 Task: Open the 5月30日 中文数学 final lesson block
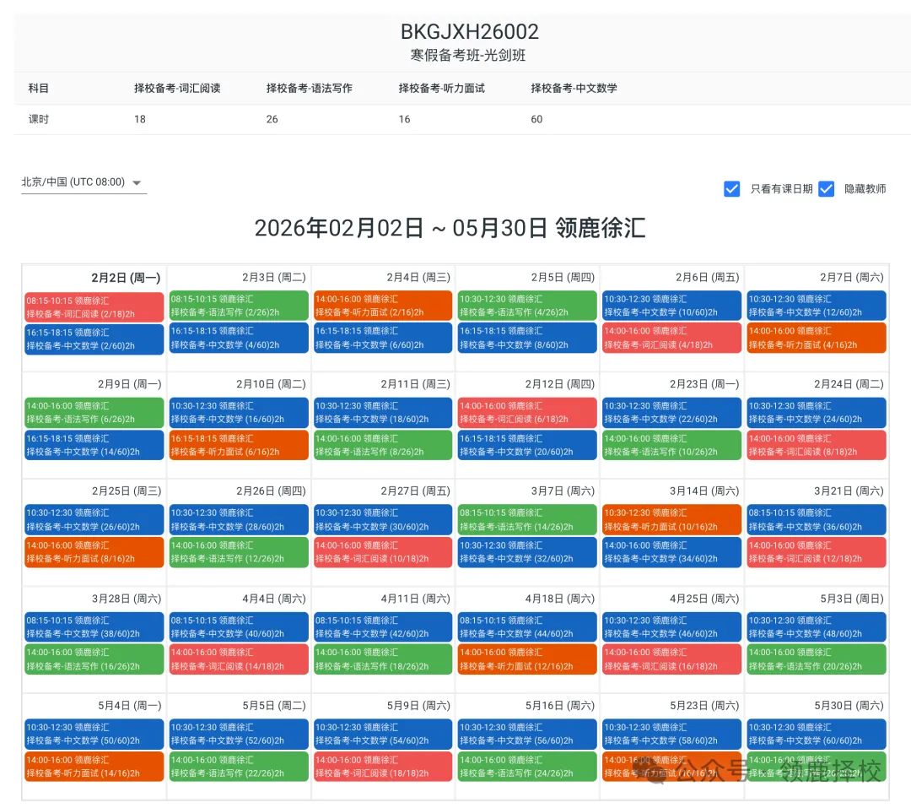[x=816, y=734]
